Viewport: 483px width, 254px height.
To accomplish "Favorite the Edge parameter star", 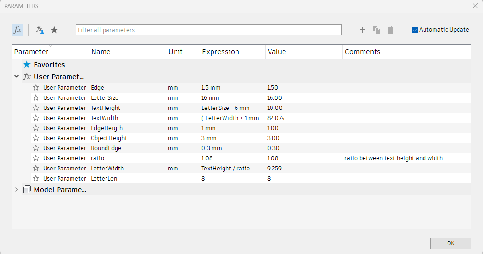I will click(x=36, y=87).
